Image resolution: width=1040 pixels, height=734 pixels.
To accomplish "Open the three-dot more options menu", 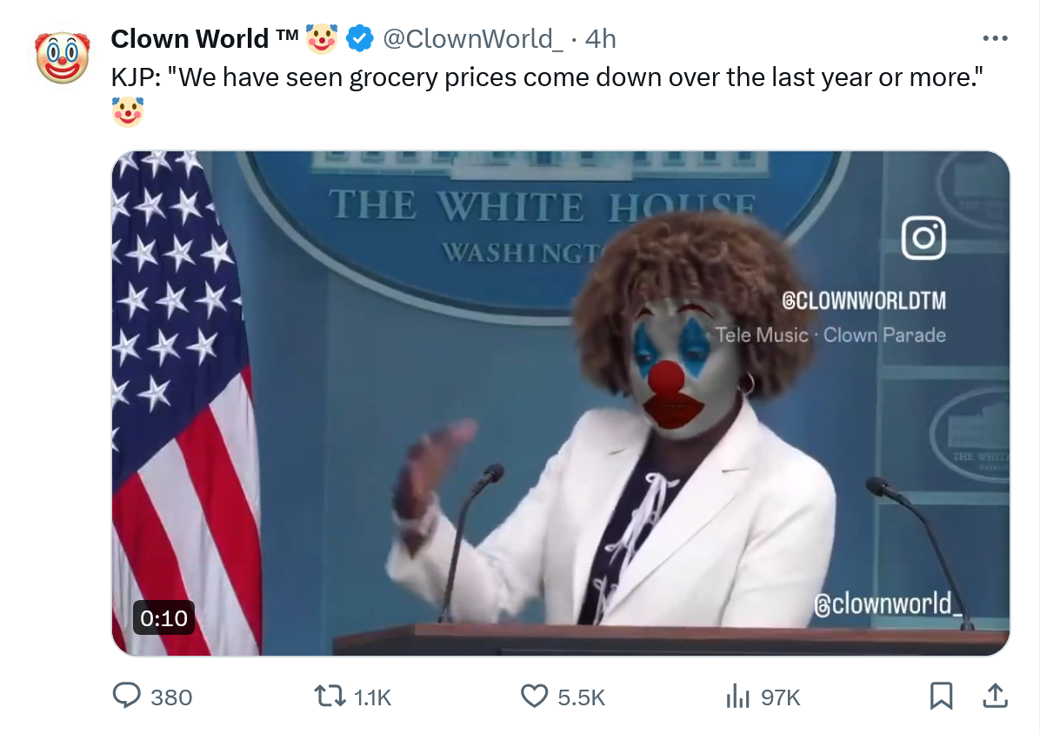I will click(996, 38).
